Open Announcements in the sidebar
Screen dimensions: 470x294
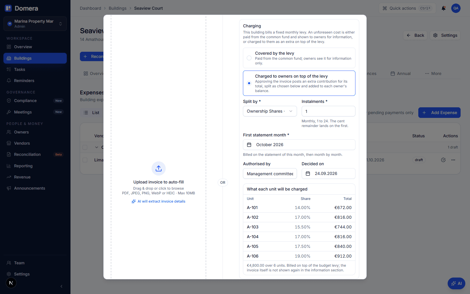point(35,188)
